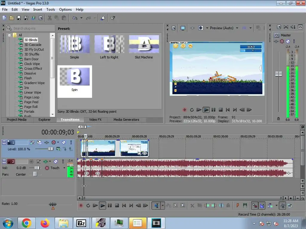Select the Cross Effect transition
This screenshot has width=306, height=229.
point(33,69)
